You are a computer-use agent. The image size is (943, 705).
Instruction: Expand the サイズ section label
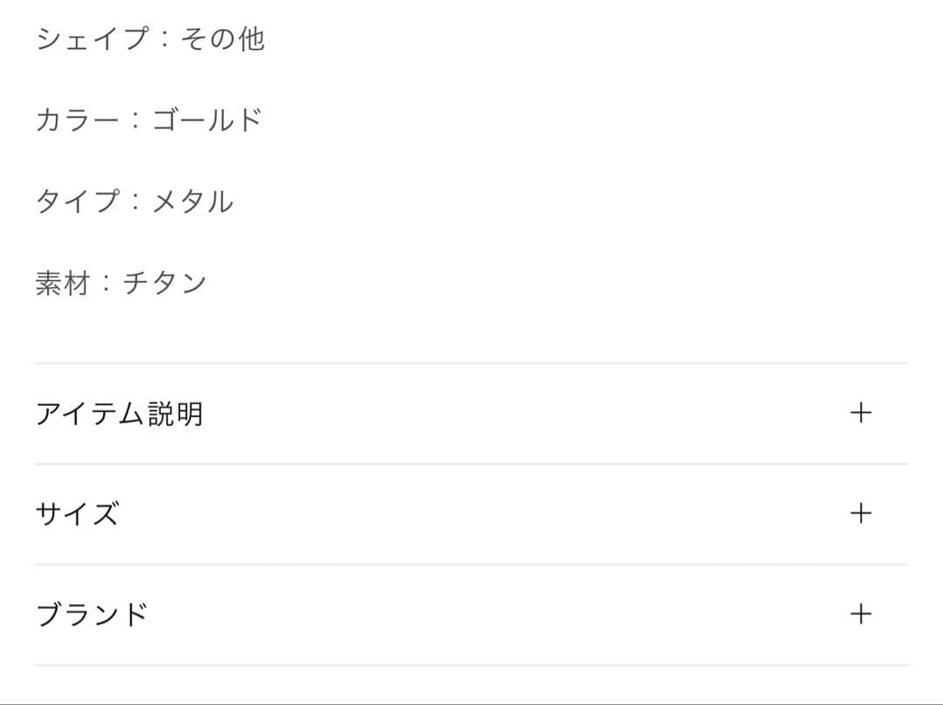pyautogui.click(x=77, y=513)
